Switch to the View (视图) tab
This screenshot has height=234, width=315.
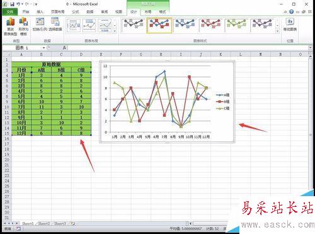[118, 12]
